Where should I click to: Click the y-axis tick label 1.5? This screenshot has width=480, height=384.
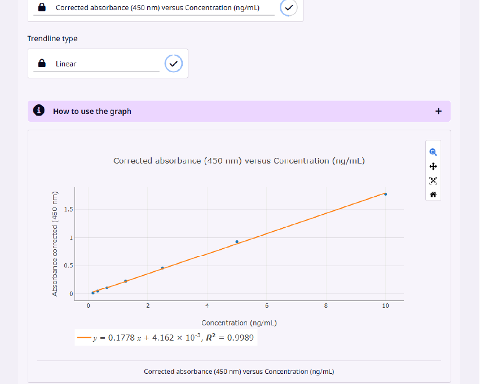[69, 209]
